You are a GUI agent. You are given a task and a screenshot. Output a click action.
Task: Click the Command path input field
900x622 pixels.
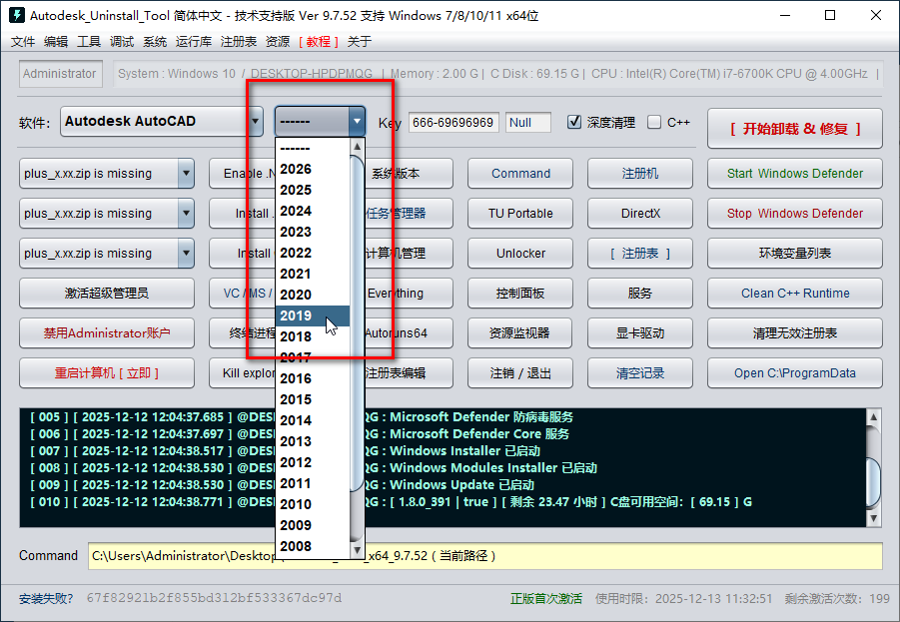485,555
